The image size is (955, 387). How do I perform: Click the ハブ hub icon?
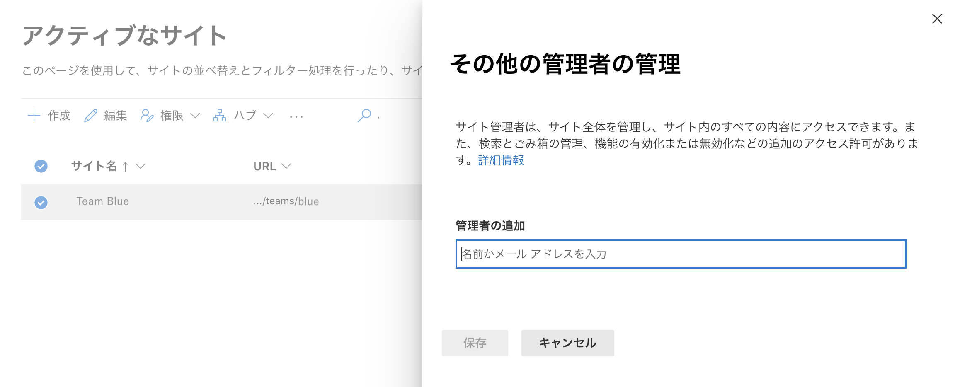[220, 116]
